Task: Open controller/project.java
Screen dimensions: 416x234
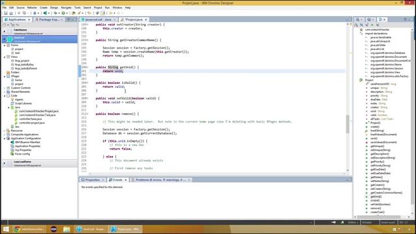Action: pyautogui.click(x=32, y=123)
